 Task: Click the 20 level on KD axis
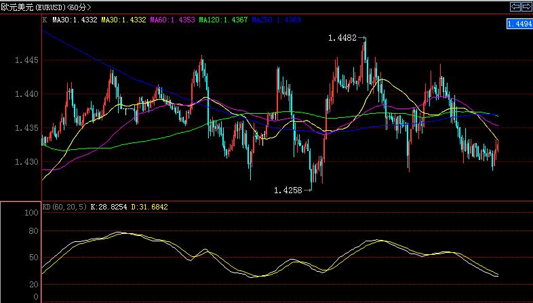point(34,284)
